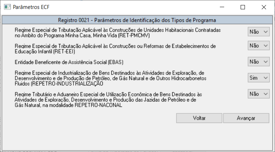Viewport: 275px width, 152px height.
Task: Click the Parâmetros ECF window icon
Action: (x=7, y=7)
